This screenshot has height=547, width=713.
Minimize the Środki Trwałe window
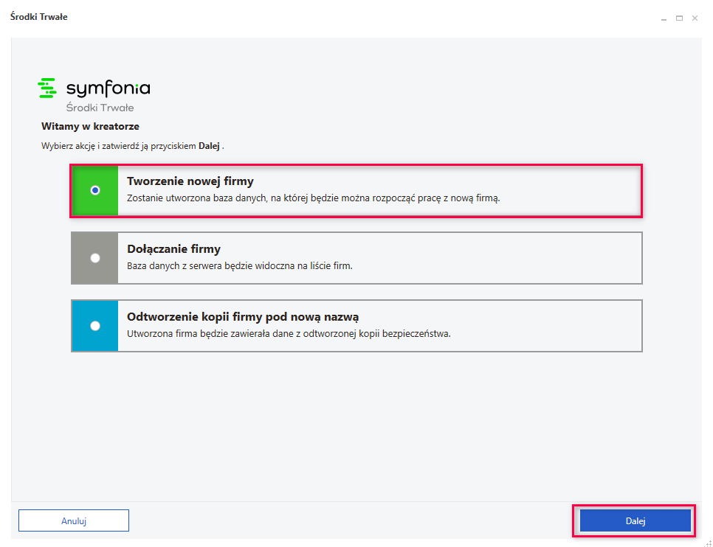point(664,18)
